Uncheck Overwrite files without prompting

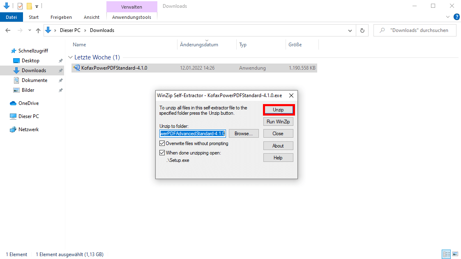click(162, 143)
